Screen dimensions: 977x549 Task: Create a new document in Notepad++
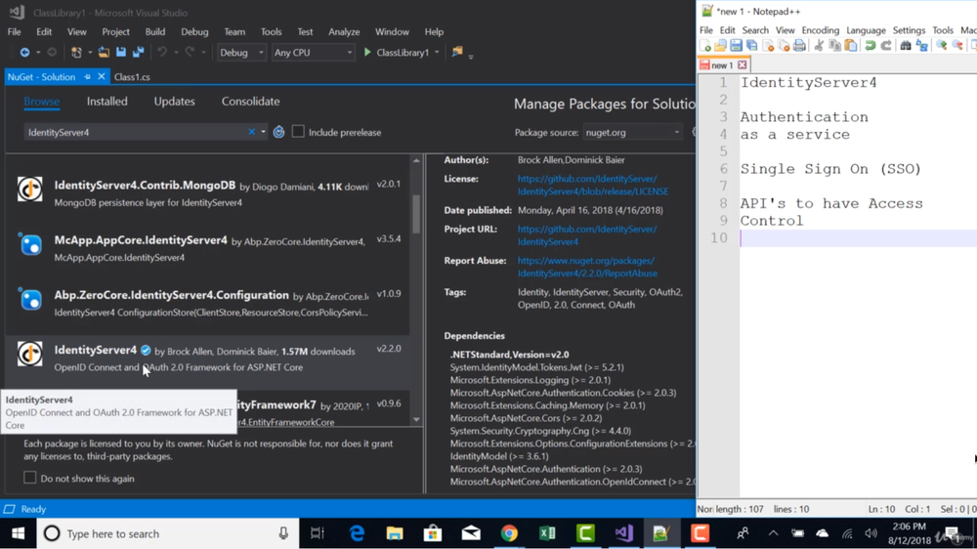[x=705, y=46]
